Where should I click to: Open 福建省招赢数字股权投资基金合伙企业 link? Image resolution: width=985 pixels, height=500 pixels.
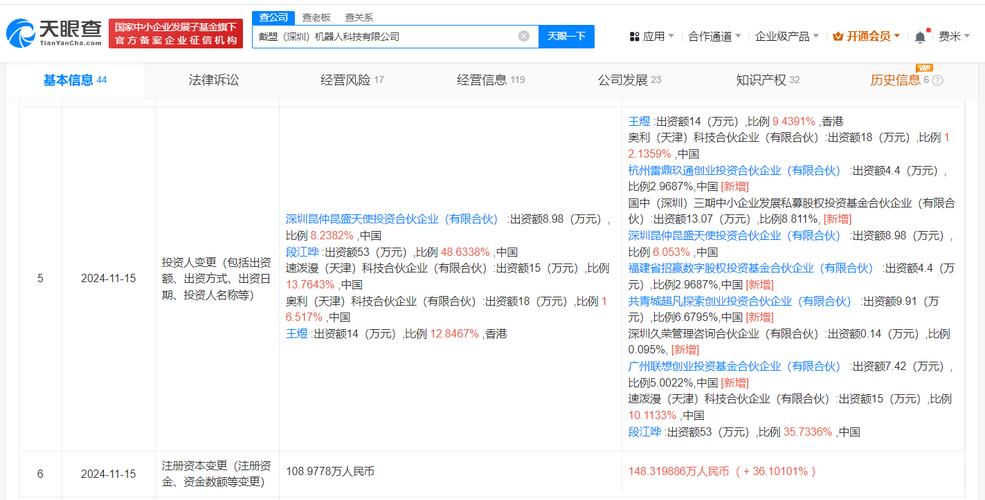click(x=752, y=268)
